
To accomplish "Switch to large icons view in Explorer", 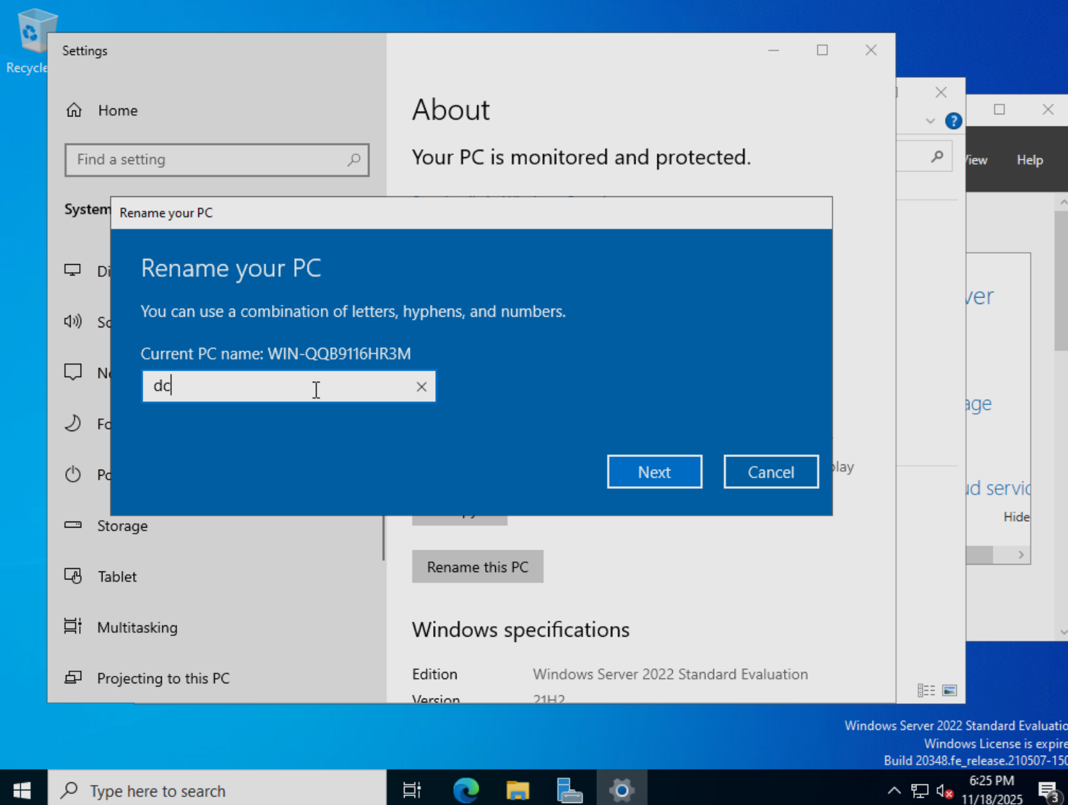I will pos(950,691).
